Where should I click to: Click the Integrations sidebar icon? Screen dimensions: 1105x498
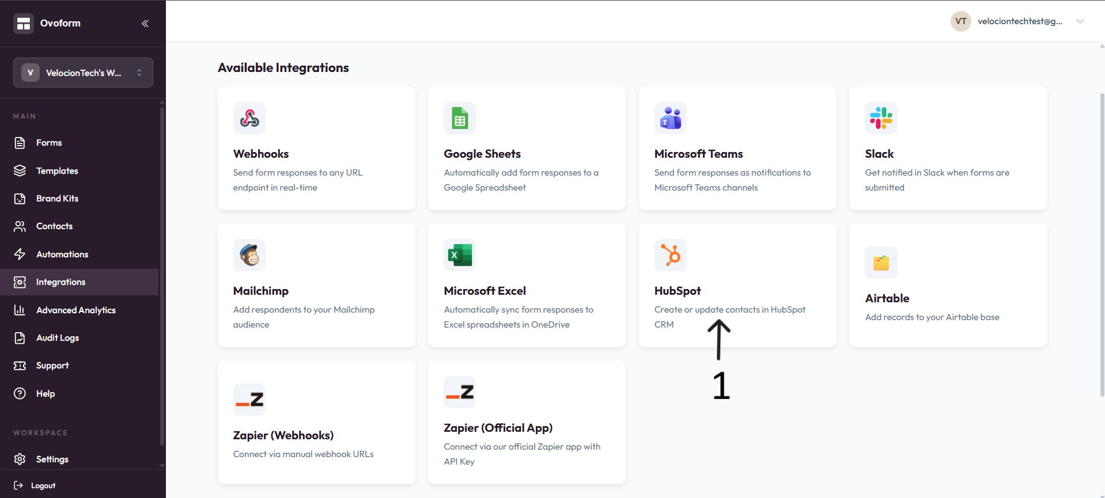pos(20,282)
